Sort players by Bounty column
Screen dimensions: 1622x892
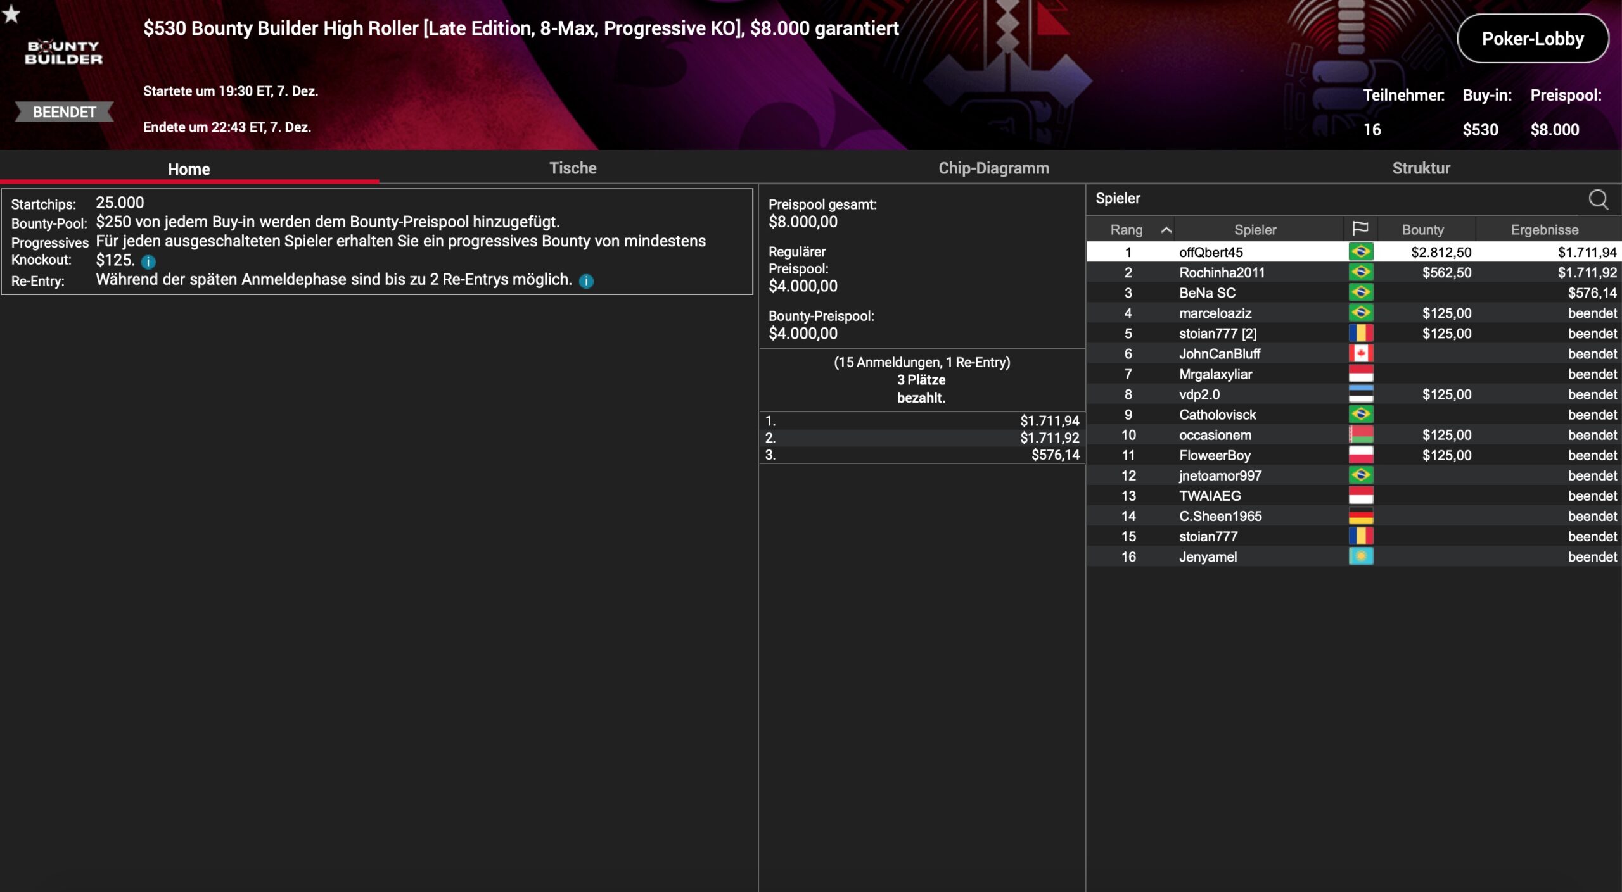point(1422,230)
